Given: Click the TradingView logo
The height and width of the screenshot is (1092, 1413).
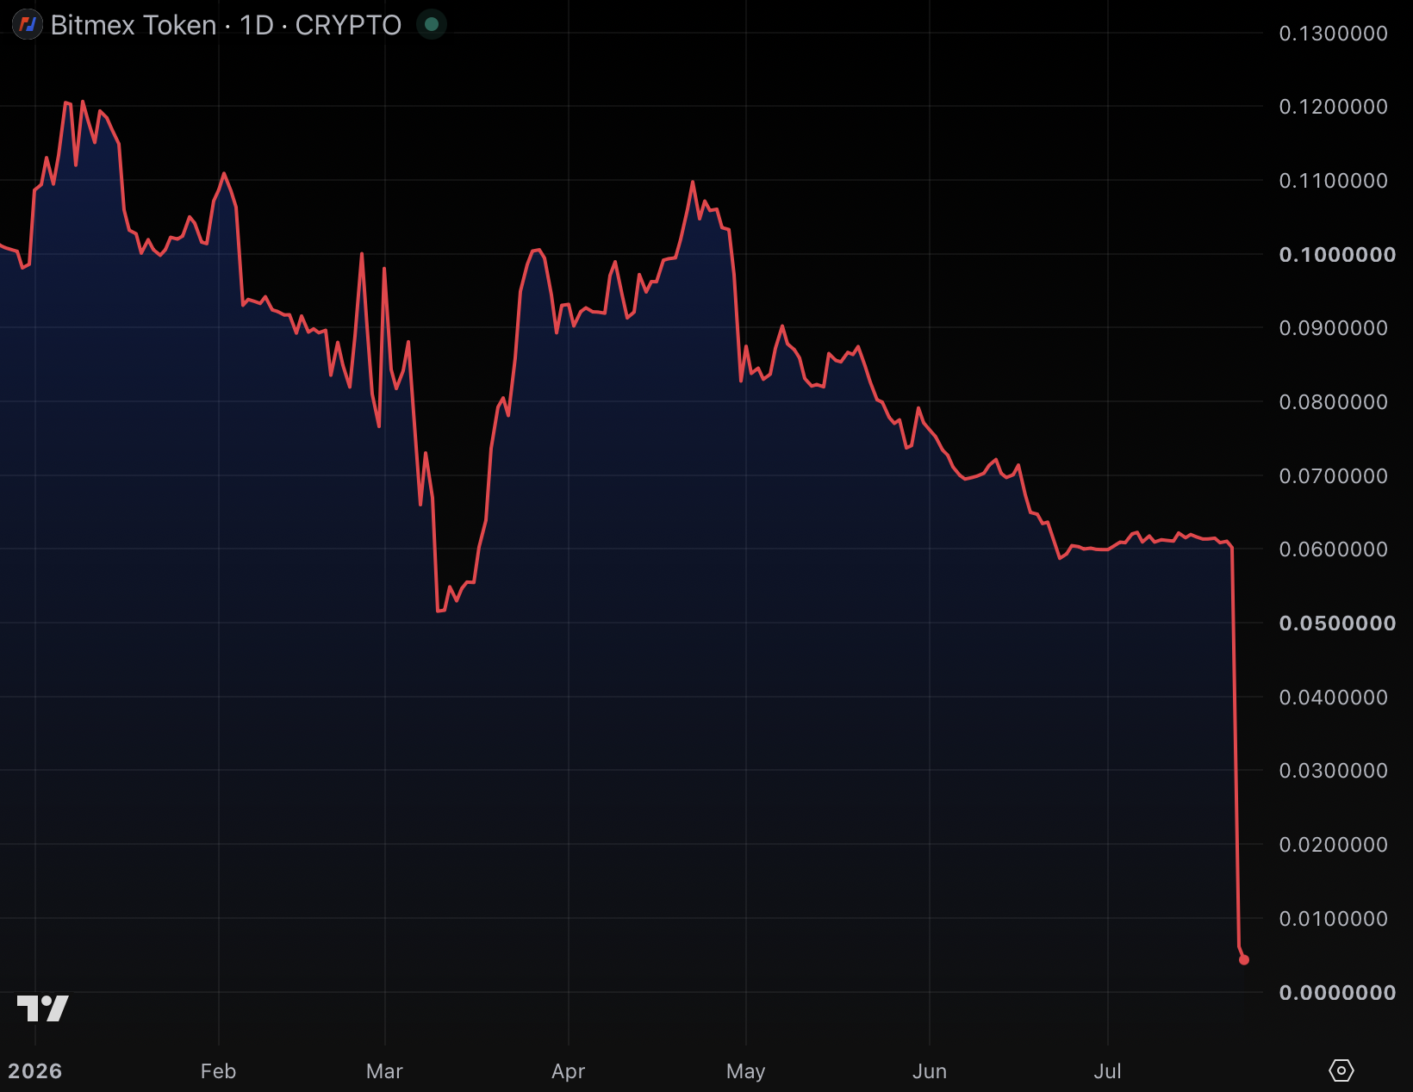Looking at the screenshot, I should [43, 1008].
